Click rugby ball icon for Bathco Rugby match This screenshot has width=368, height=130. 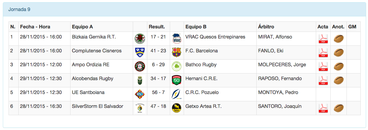click(339, 67)
